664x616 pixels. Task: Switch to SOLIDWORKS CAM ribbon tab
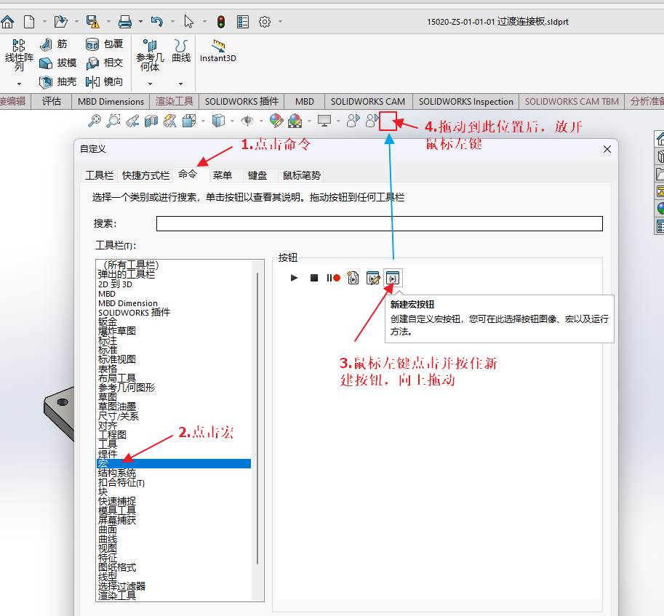[x=367, y=102]
